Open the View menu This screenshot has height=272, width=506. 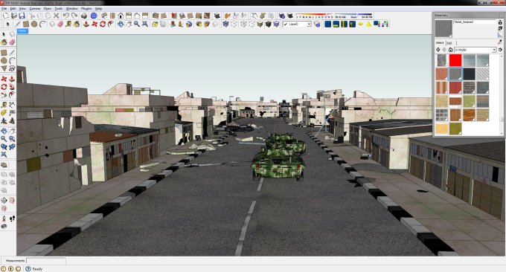(22, 9)
